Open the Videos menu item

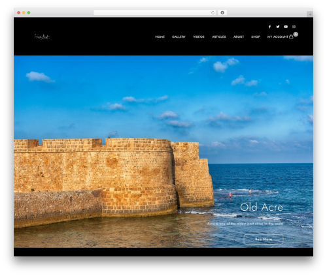(x=199, y=37)
